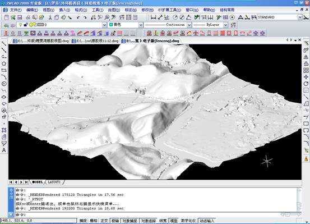Click the Aligned Dimension icon
Image resolution: width=310 pixels, height=224 pixels.
pos(160,17)
